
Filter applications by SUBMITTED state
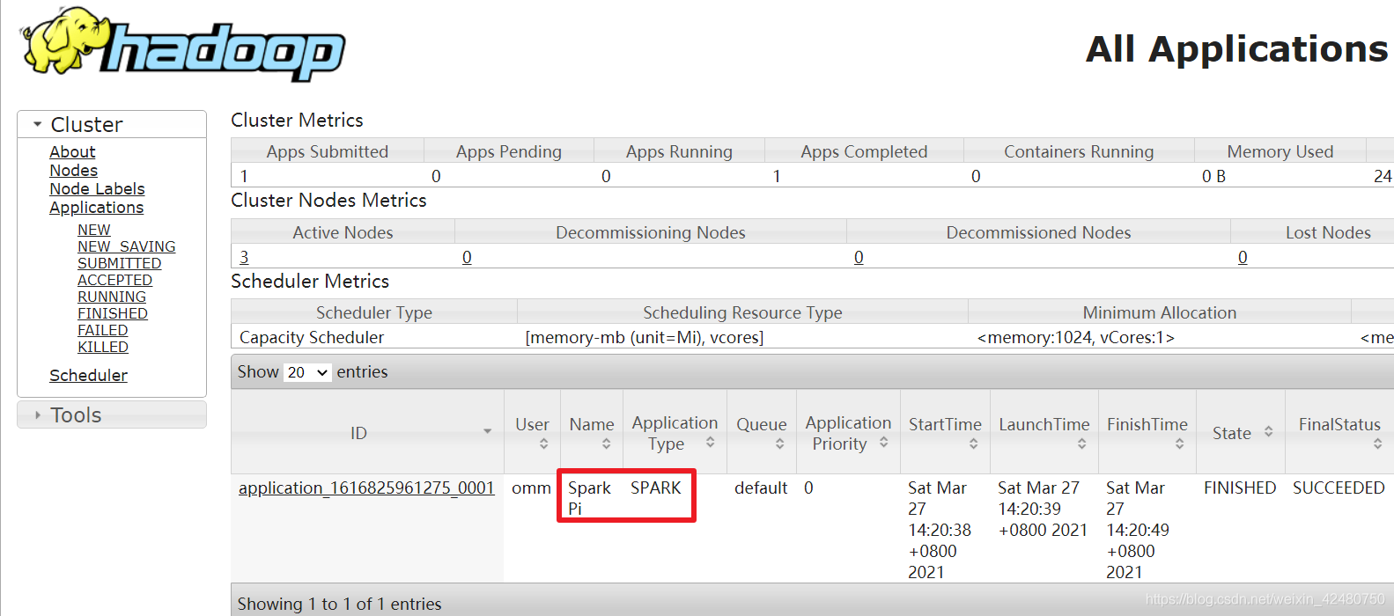pyautogui.click(x=119, y=263)
